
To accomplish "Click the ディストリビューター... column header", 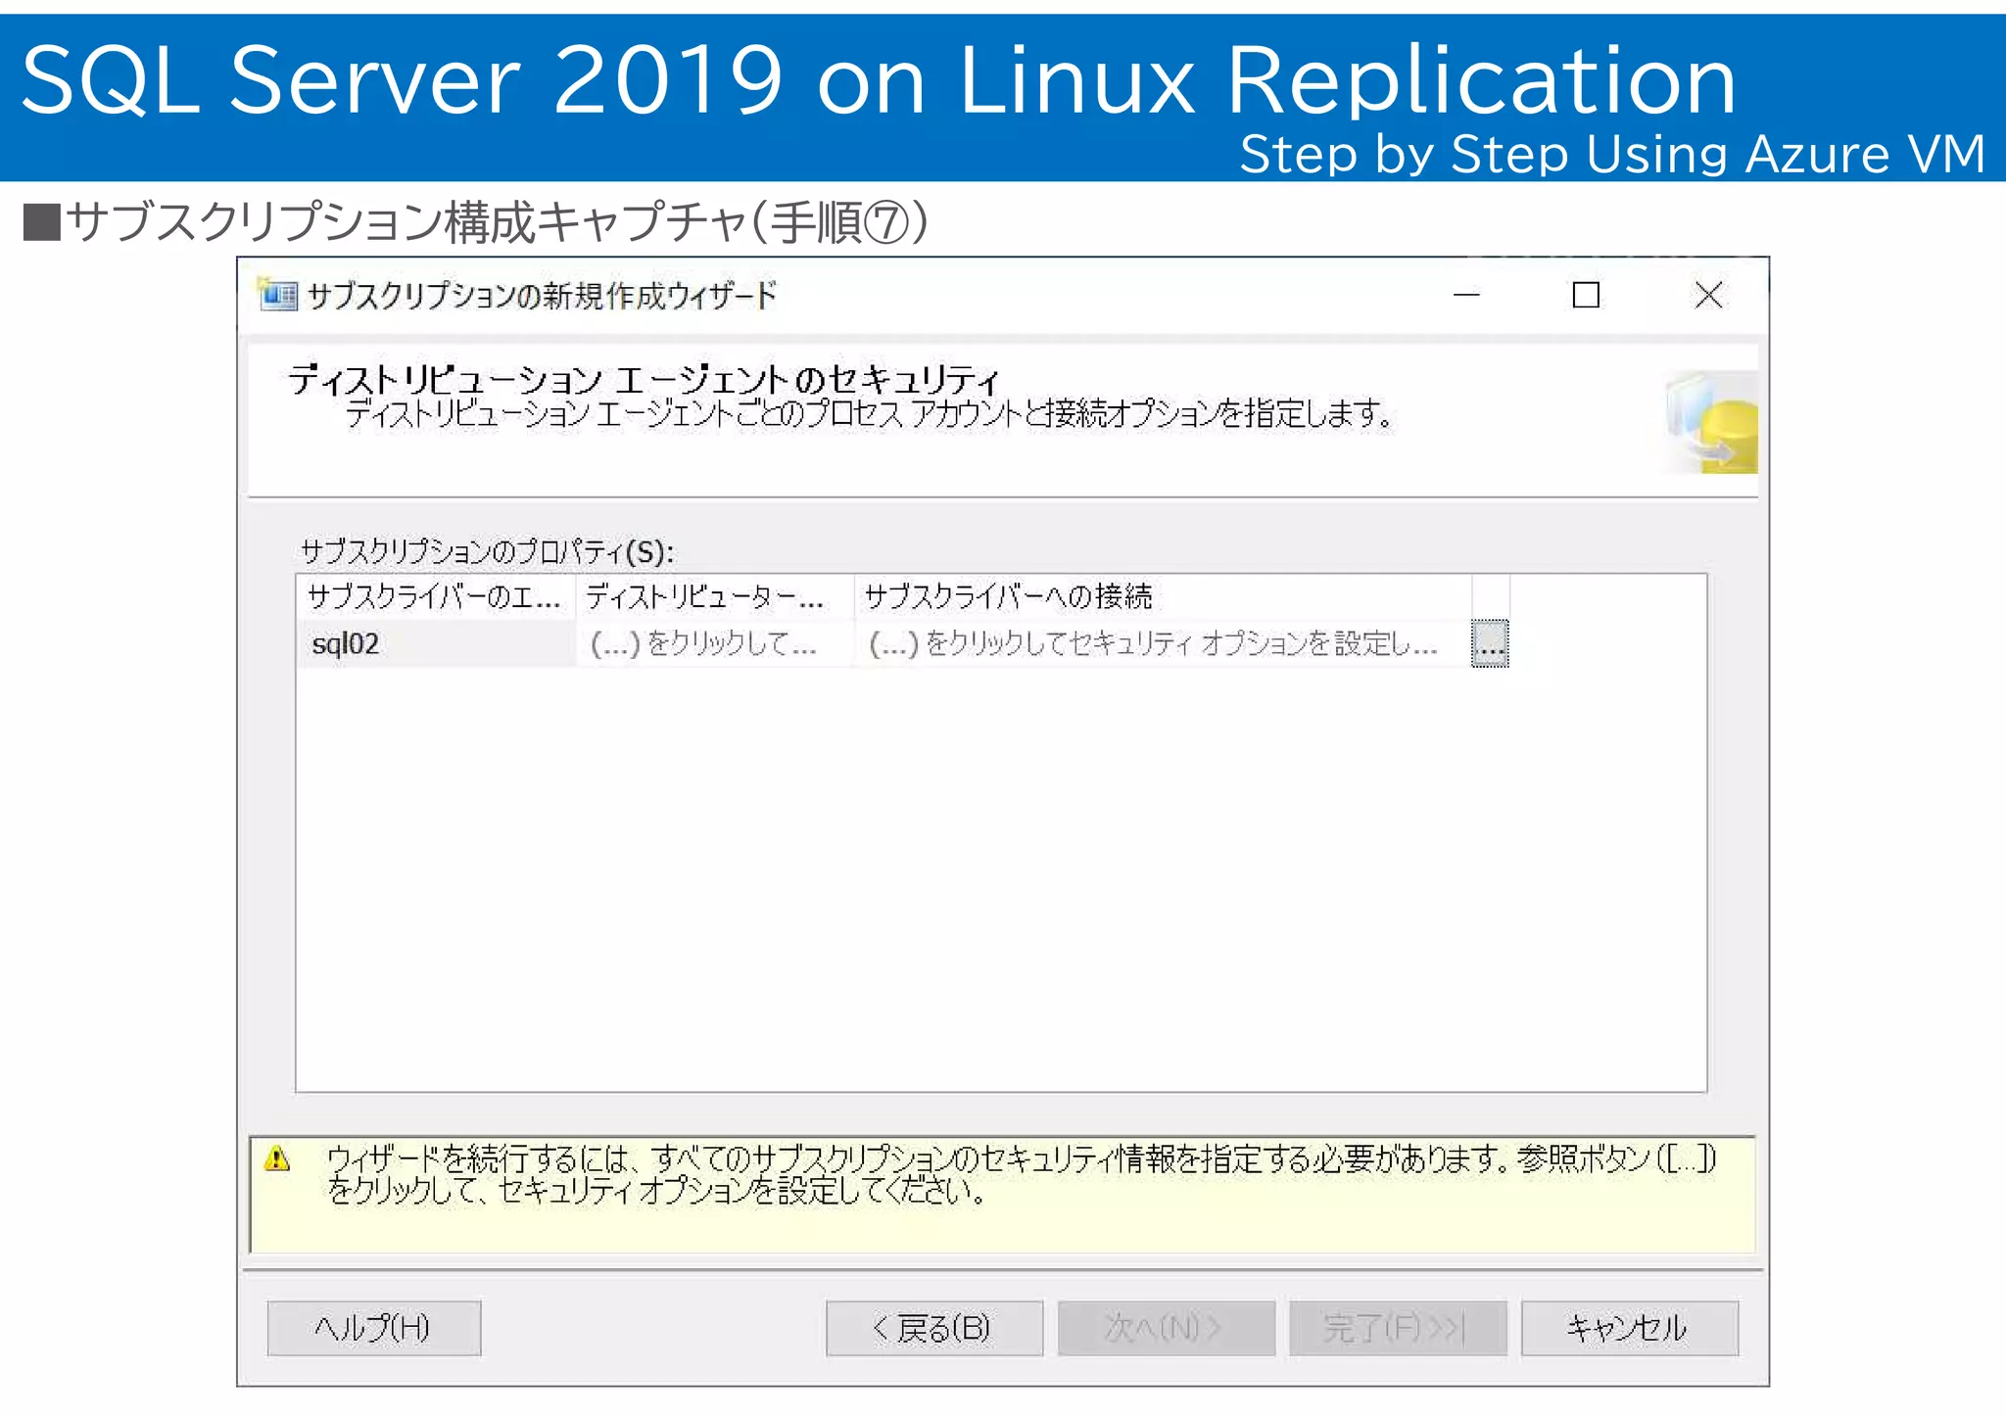I will point(715,596).
